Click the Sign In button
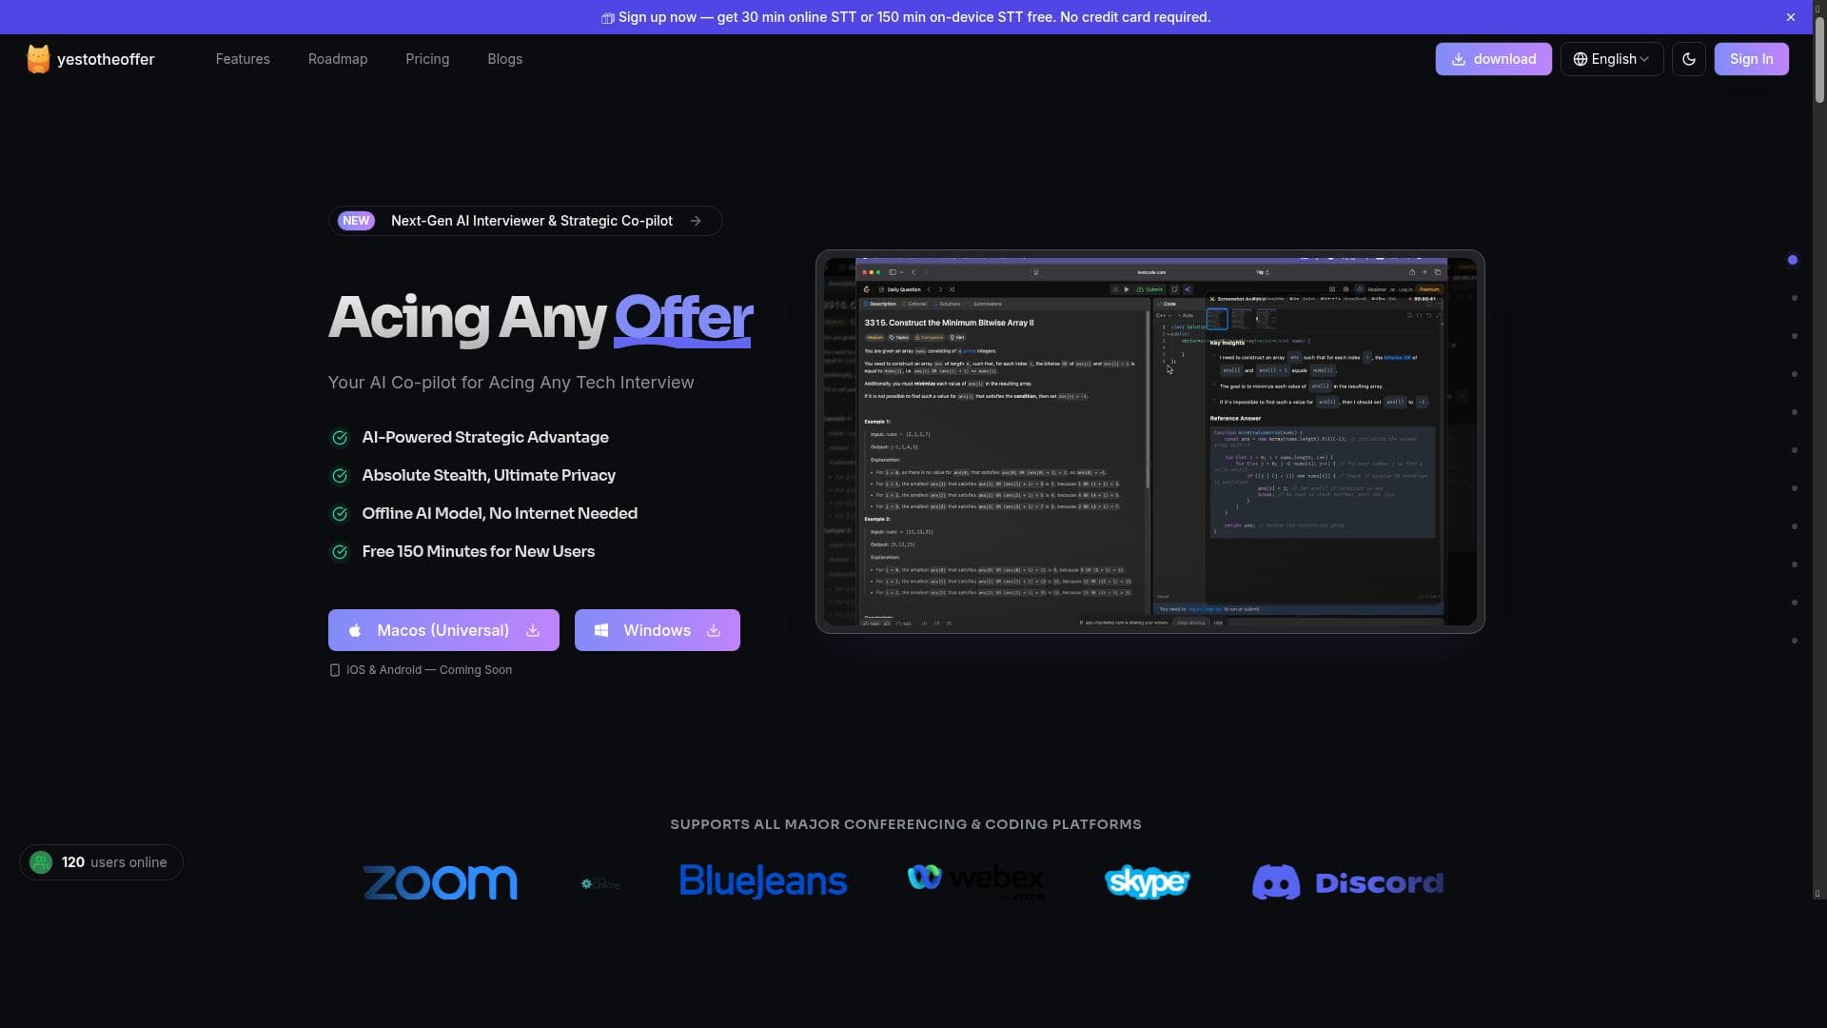1827x1028 pixels. tap(1751, 59)
